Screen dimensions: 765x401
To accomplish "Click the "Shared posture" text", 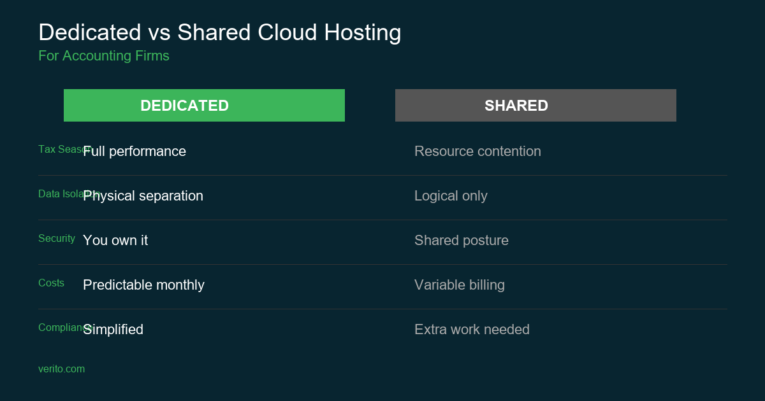I will click(x=462, y=241).
